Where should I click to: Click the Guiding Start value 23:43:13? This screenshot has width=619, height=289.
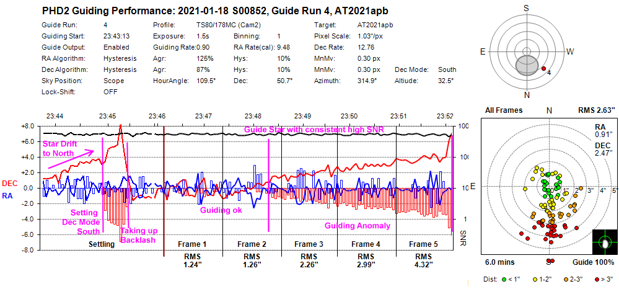116,36
